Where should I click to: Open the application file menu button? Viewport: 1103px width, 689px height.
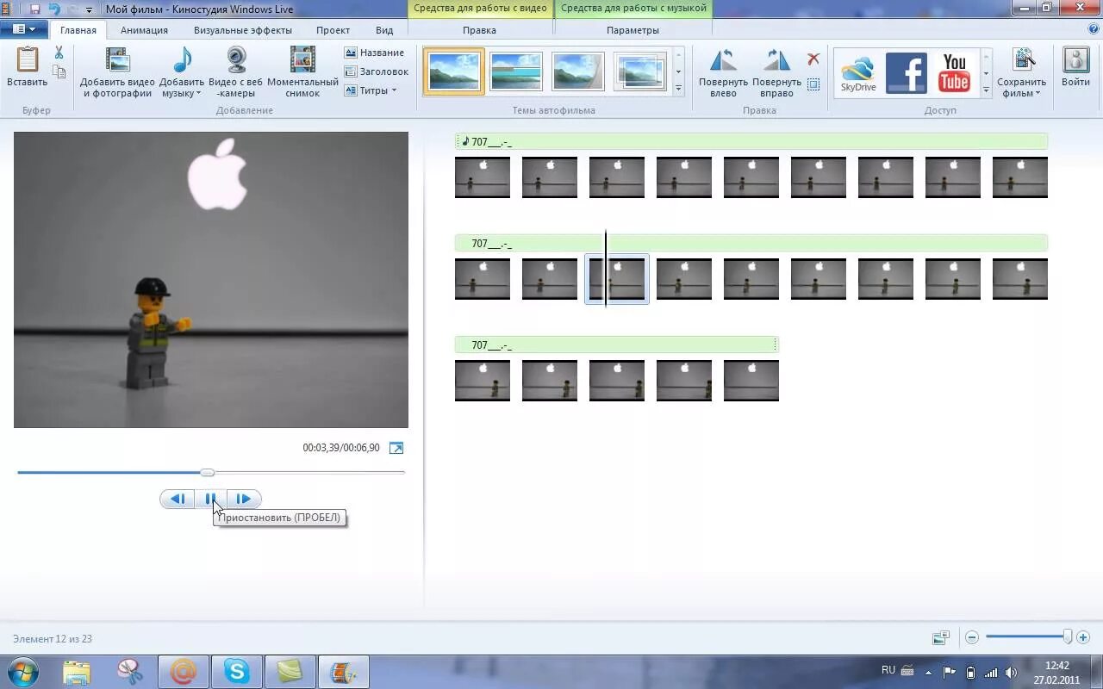point(24,29)
